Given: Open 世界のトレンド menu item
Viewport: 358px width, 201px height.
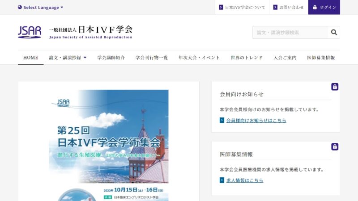Looking at the screenshot, I should (247, 58).
